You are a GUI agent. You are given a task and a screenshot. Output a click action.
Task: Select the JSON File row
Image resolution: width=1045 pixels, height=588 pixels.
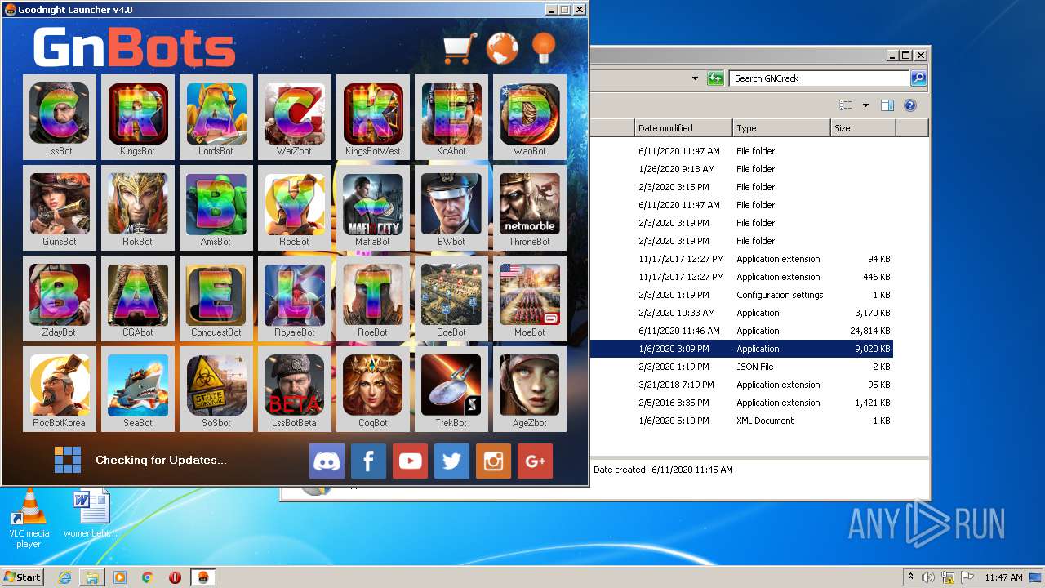[741, 367]
